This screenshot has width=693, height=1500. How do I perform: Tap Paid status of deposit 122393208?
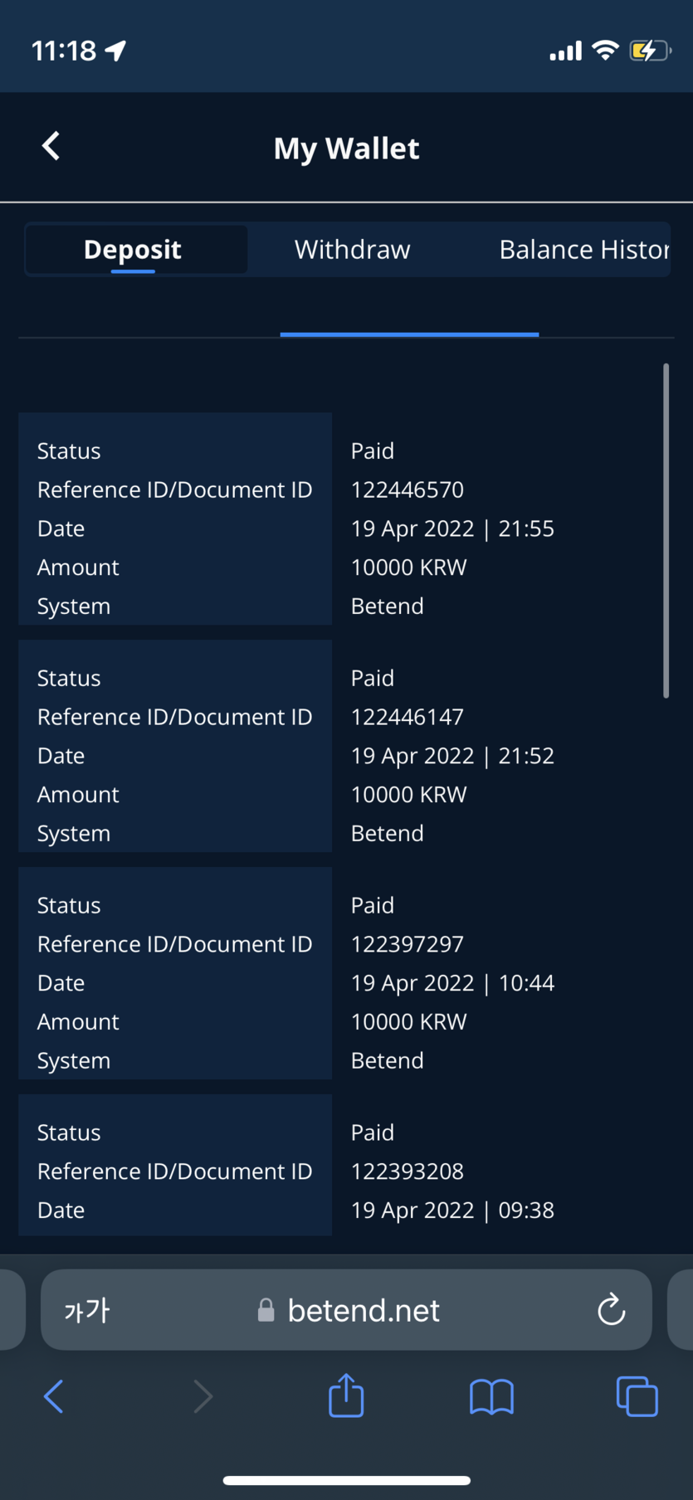[x=373, y=1132]
